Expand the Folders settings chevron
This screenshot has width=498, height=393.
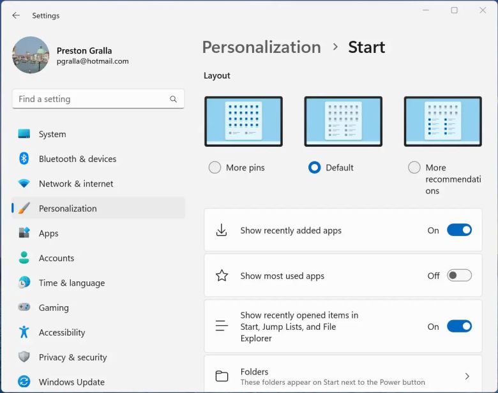pos(467,376)
